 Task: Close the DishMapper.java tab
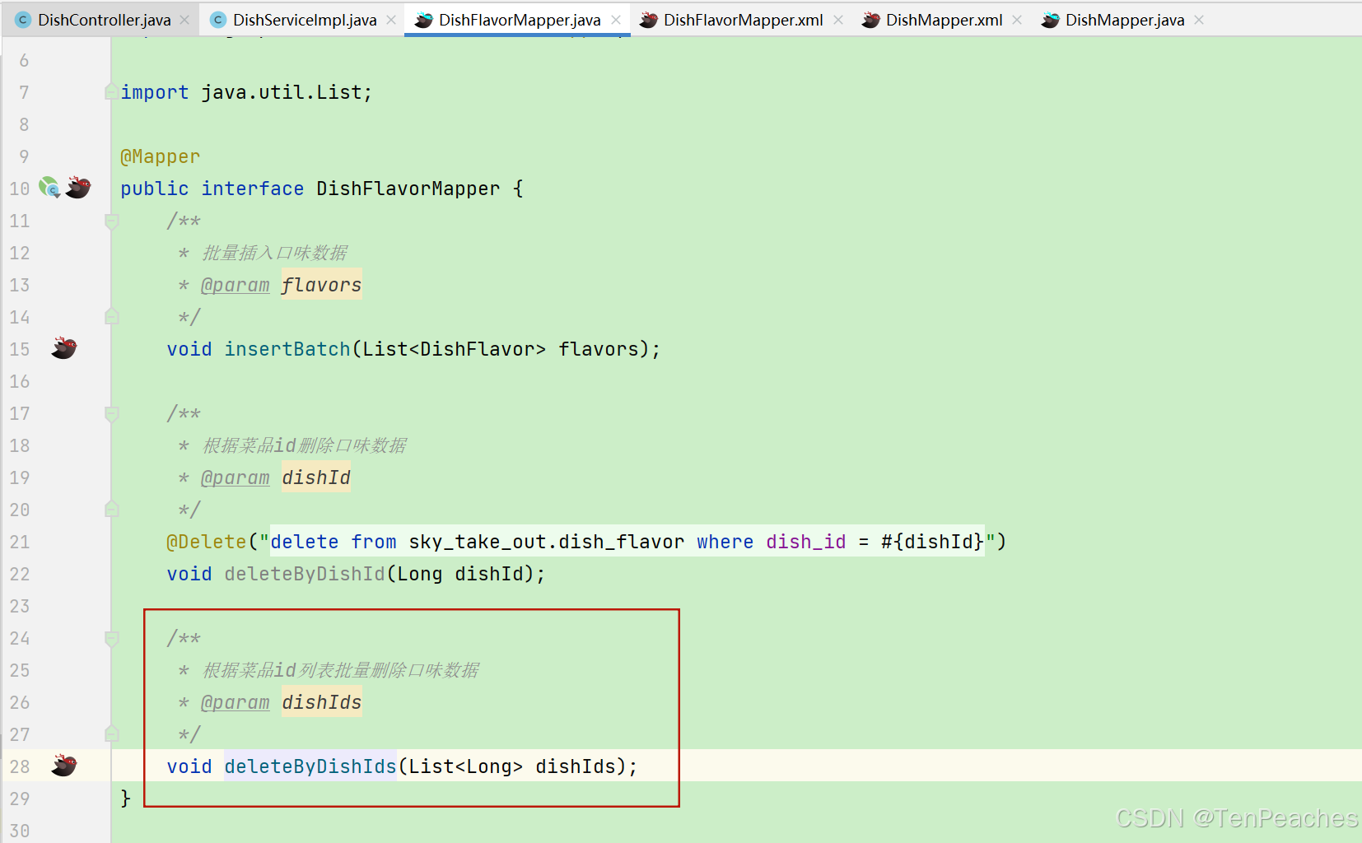(1199, 20)
